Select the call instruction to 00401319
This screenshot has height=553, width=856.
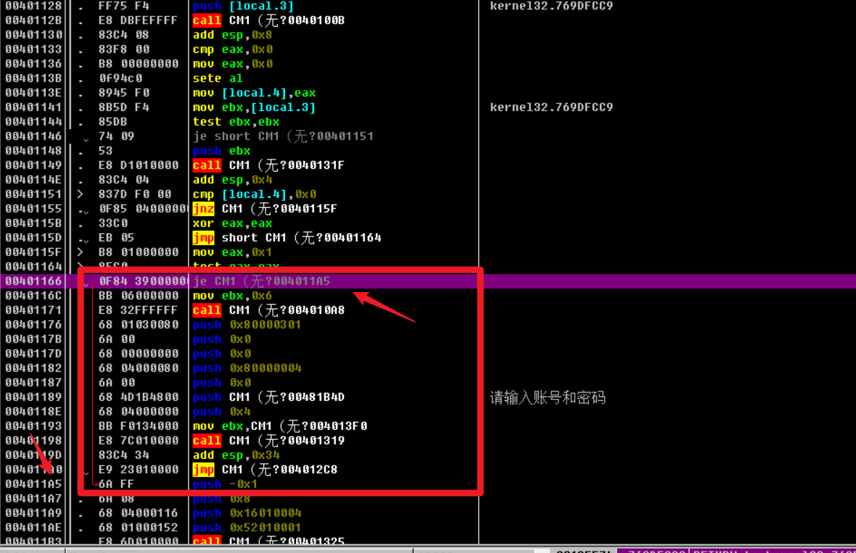pos(268,441)
